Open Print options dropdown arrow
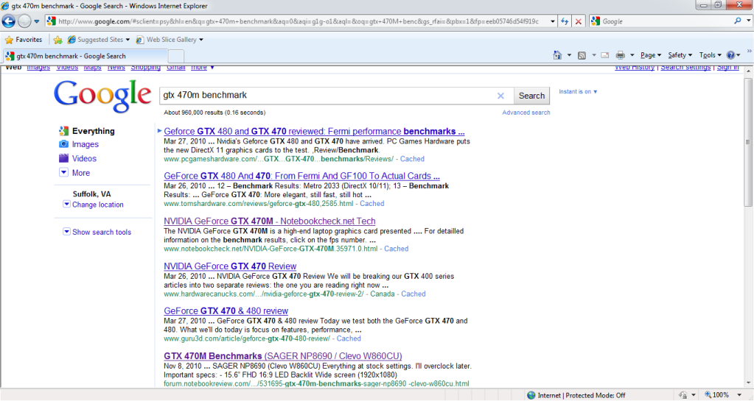This screenshot has height=401, width=754. (x=632, y=55)
